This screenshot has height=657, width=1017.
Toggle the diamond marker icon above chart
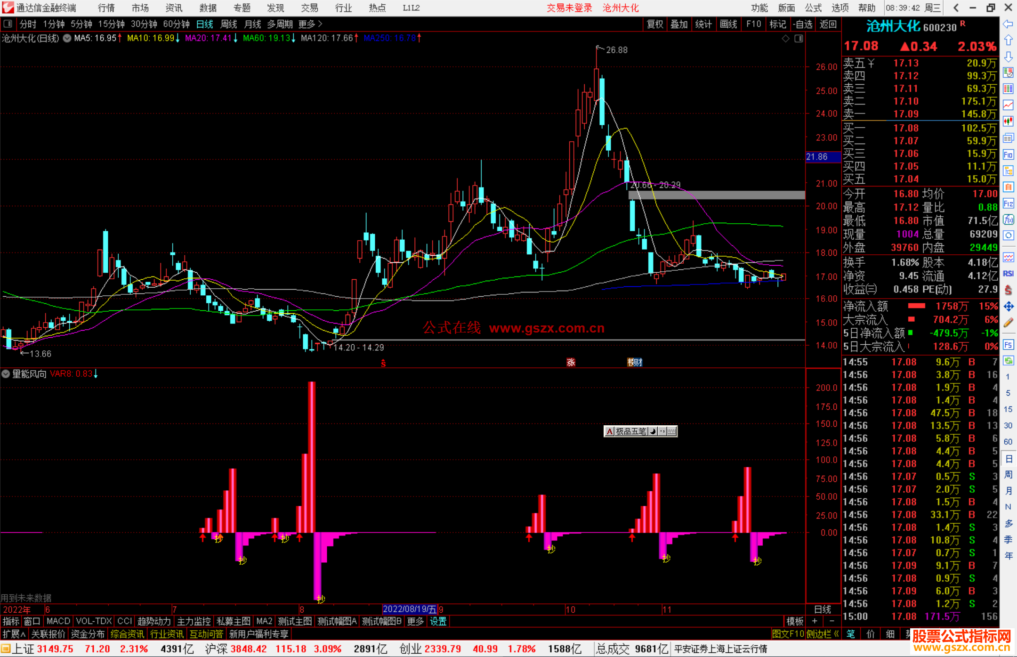click(x=786, y=39)
